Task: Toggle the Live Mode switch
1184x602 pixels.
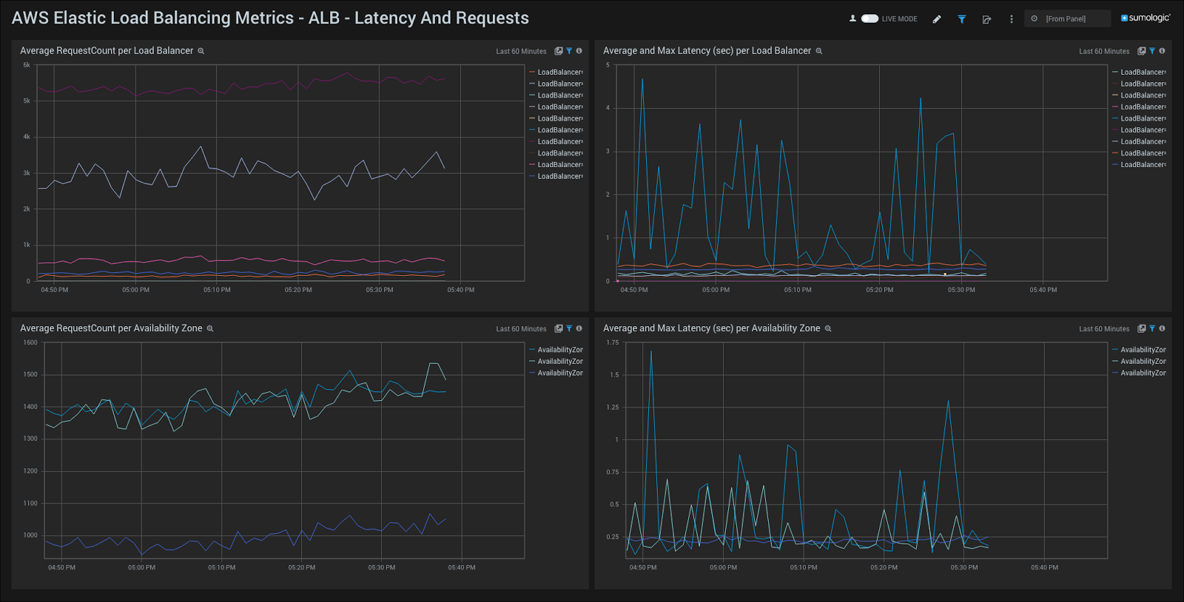Action: tap(869, 18)
